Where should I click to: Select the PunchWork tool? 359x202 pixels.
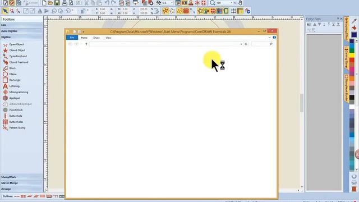click(x=12, y=110)
